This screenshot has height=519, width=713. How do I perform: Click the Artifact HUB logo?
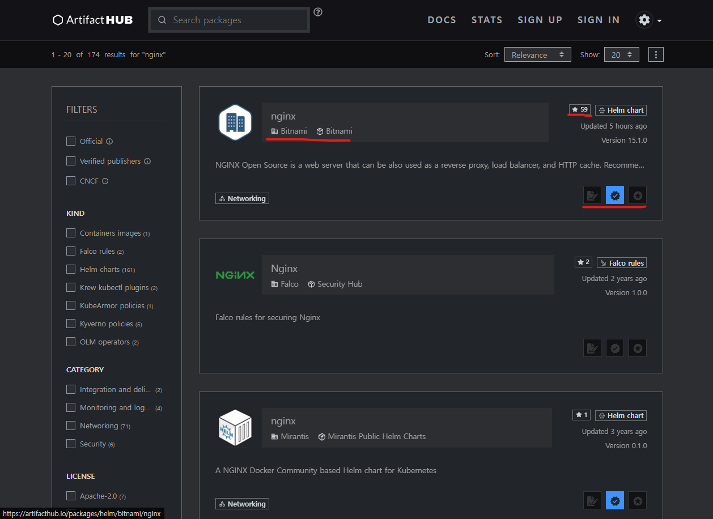pyautogui.click(x=92, y=20)
